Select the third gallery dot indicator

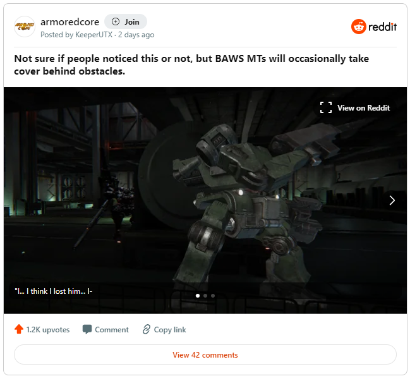(213, 296)
